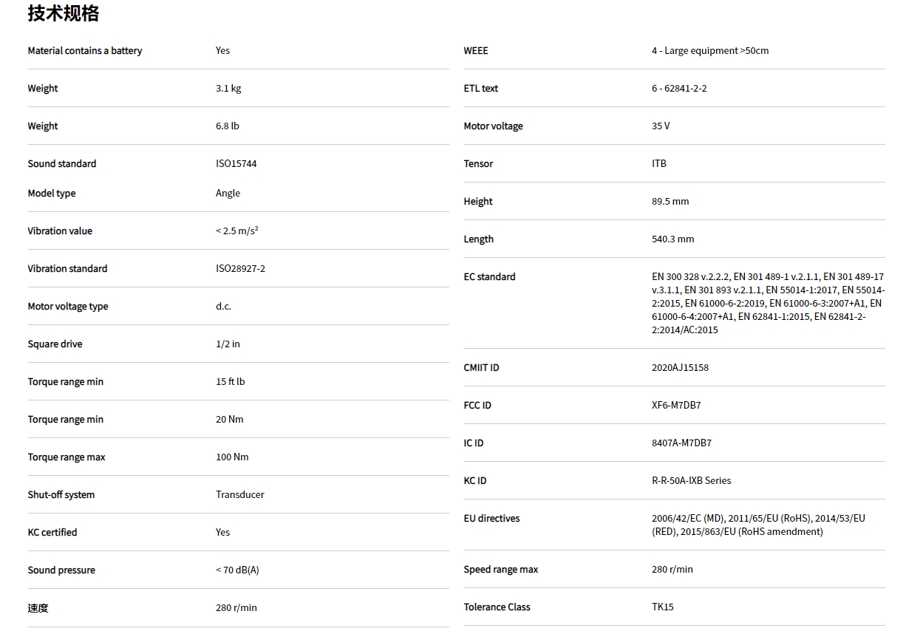Click the Transducer shut-off system value

click(240, 495)
